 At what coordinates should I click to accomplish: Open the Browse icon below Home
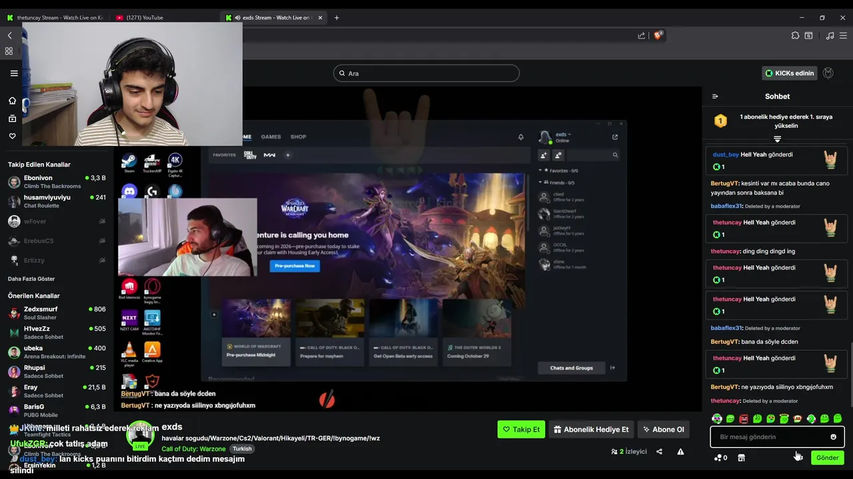click(x=12, y=118)
